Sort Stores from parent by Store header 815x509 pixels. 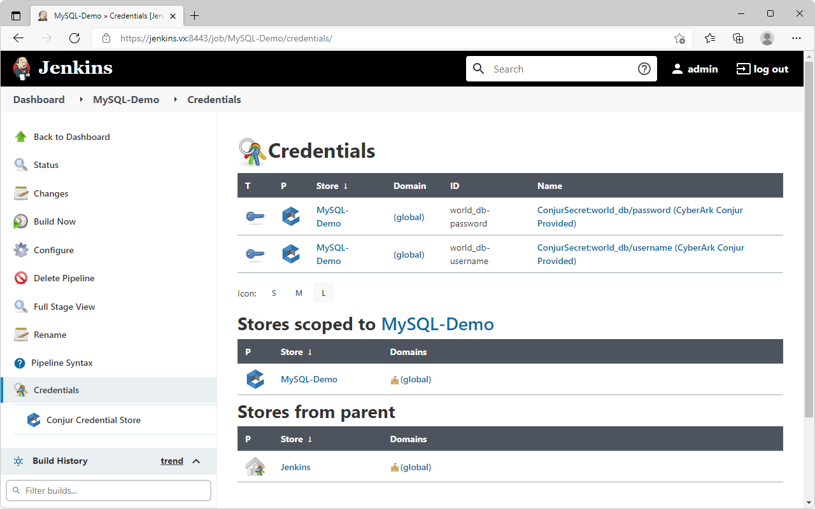[x=297, y=439]
